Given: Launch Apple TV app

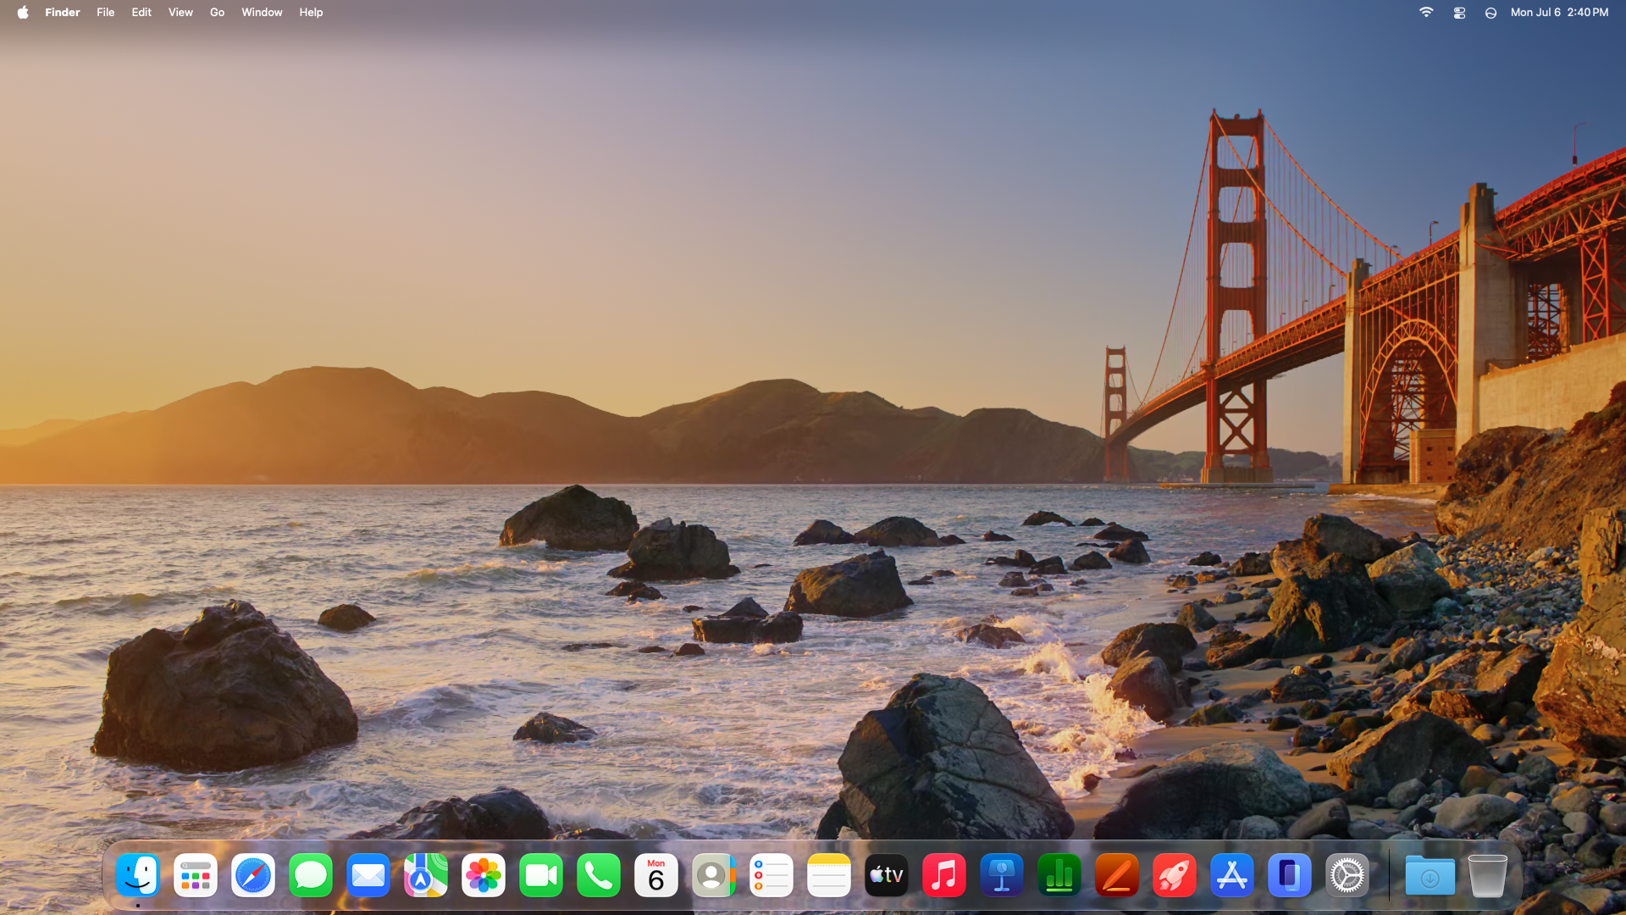Looking at the screenshot, I should point(887,875).
